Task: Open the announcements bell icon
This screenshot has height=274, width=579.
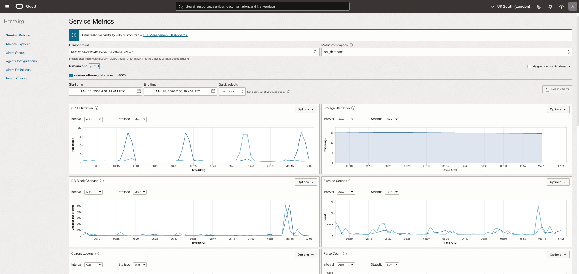Action: coord(550,6)
